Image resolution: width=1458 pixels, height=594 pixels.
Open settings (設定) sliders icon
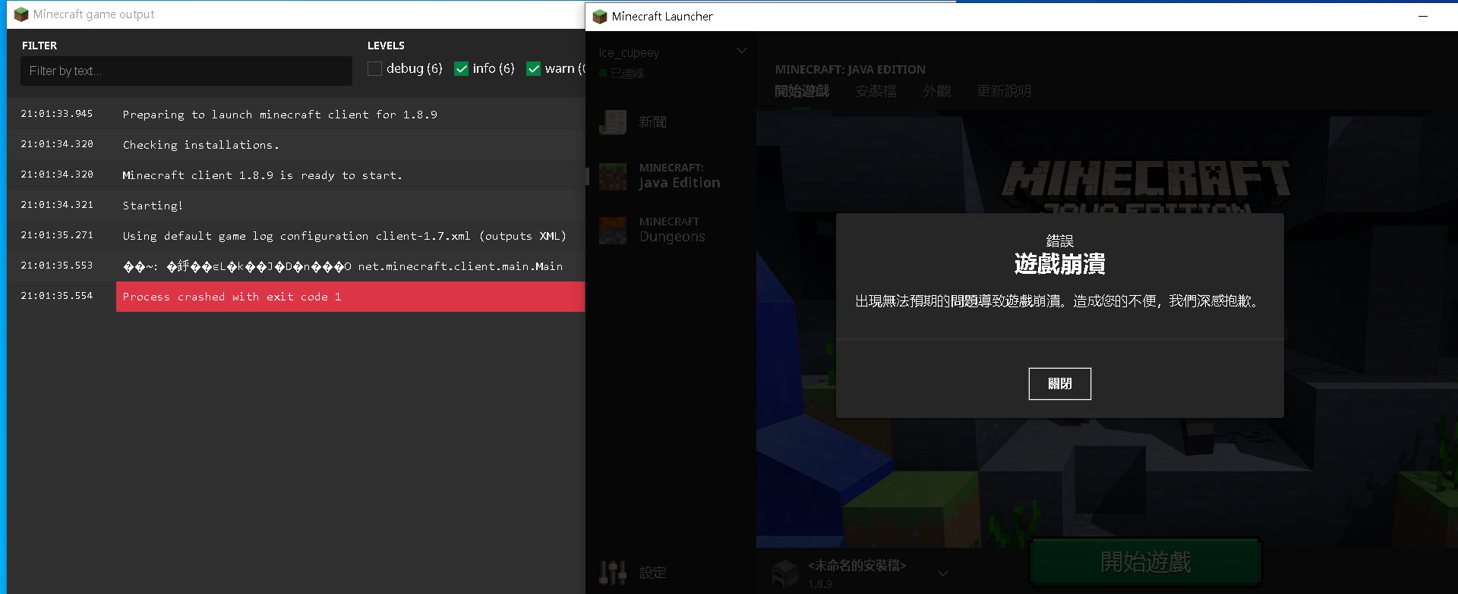[x=613, y=573]
